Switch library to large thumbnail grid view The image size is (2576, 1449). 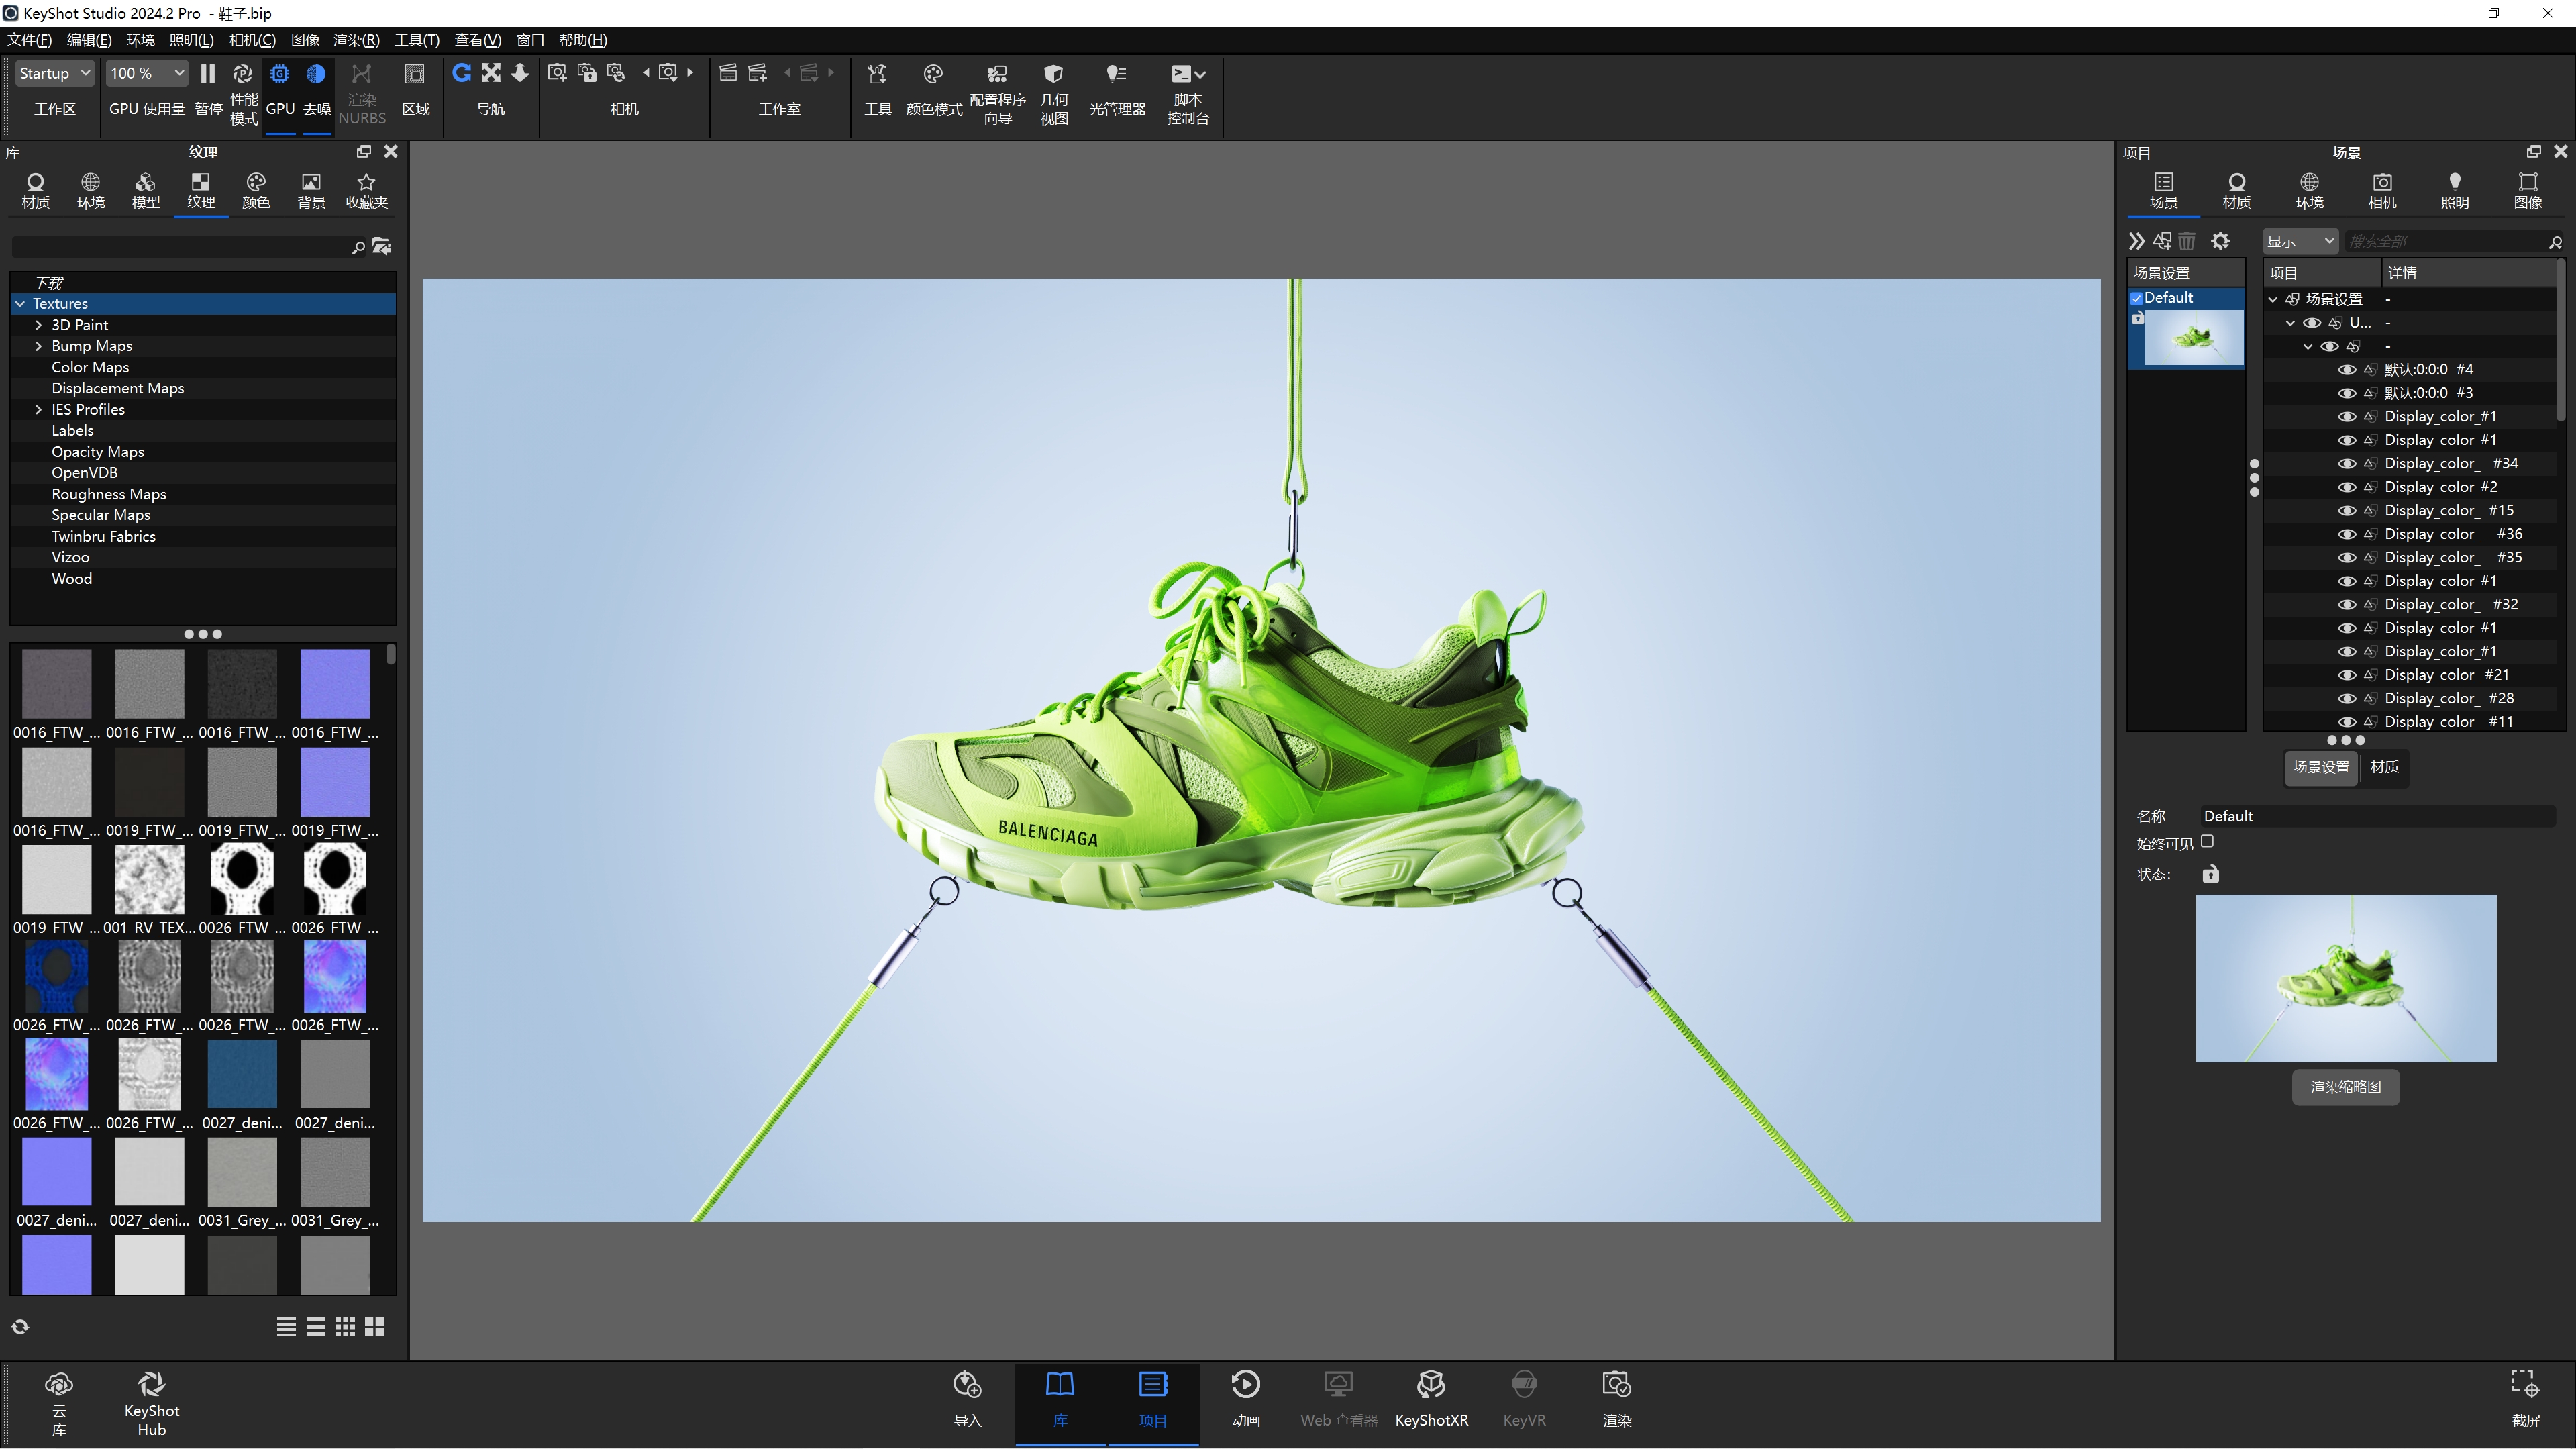point(375,1327)
